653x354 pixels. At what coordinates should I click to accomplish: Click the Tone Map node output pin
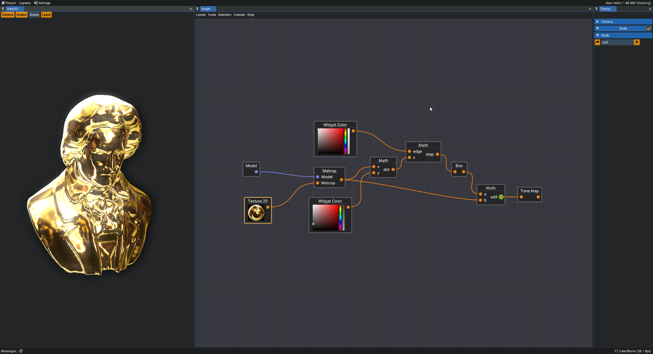[x=538, y=197]
